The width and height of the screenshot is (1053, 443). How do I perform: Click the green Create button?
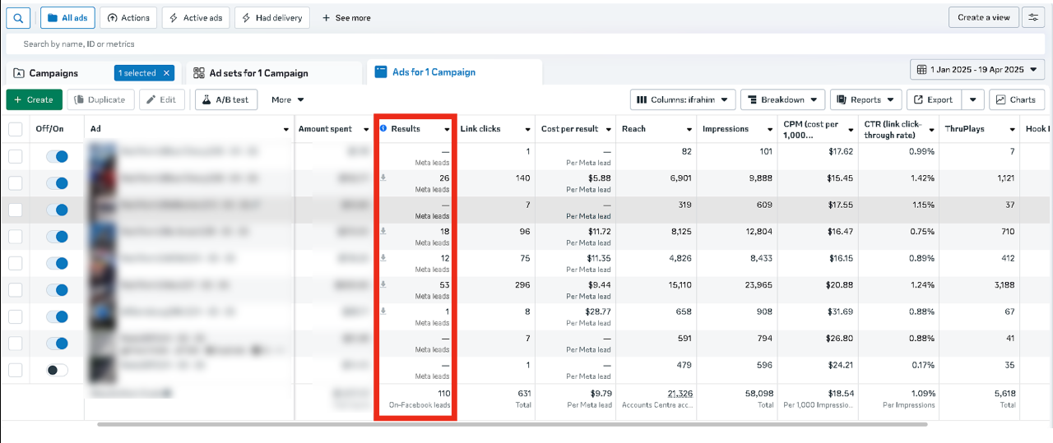tap(34, 99)
